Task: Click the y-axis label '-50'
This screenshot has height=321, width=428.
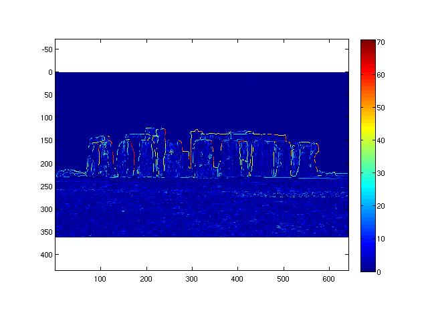Action: (47, 49)
